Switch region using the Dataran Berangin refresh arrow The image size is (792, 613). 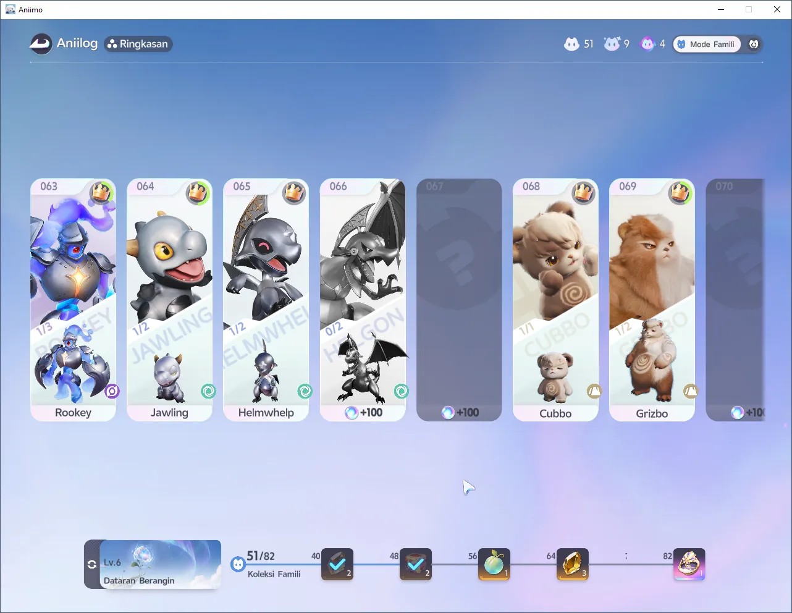pyautogui.click(x=92, y=564)
